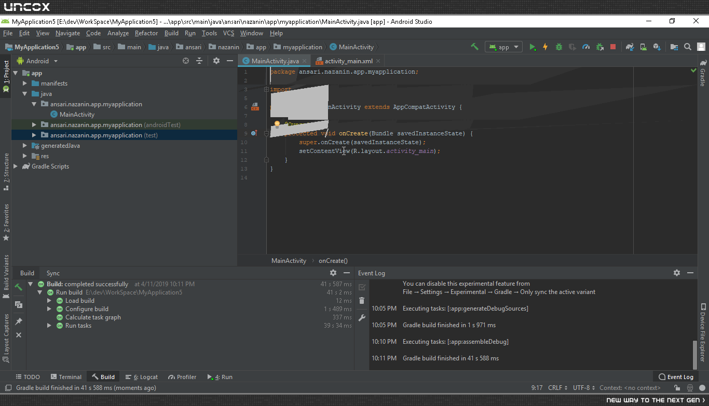Open the Android view selector dropdown
709x406 pixels.
[x=37, y=61]
